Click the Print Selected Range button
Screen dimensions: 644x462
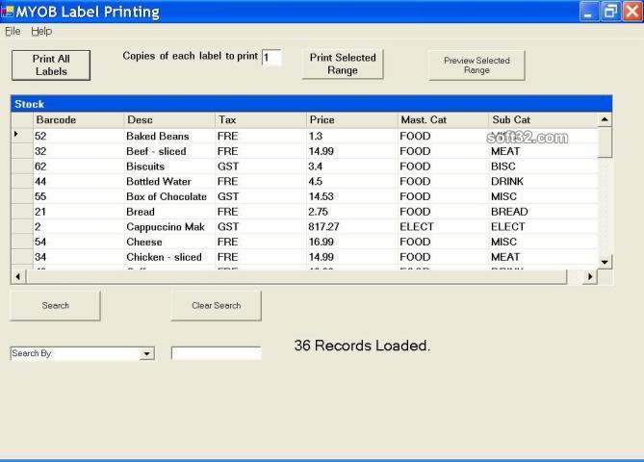click(343, 64)
